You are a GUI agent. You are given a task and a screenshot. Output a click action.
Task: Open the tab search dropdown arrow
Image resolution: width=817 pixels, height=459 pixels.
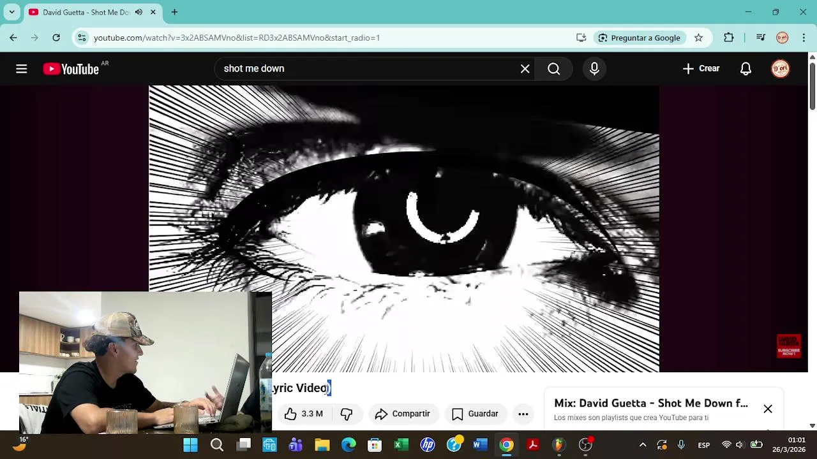point(11,12)
